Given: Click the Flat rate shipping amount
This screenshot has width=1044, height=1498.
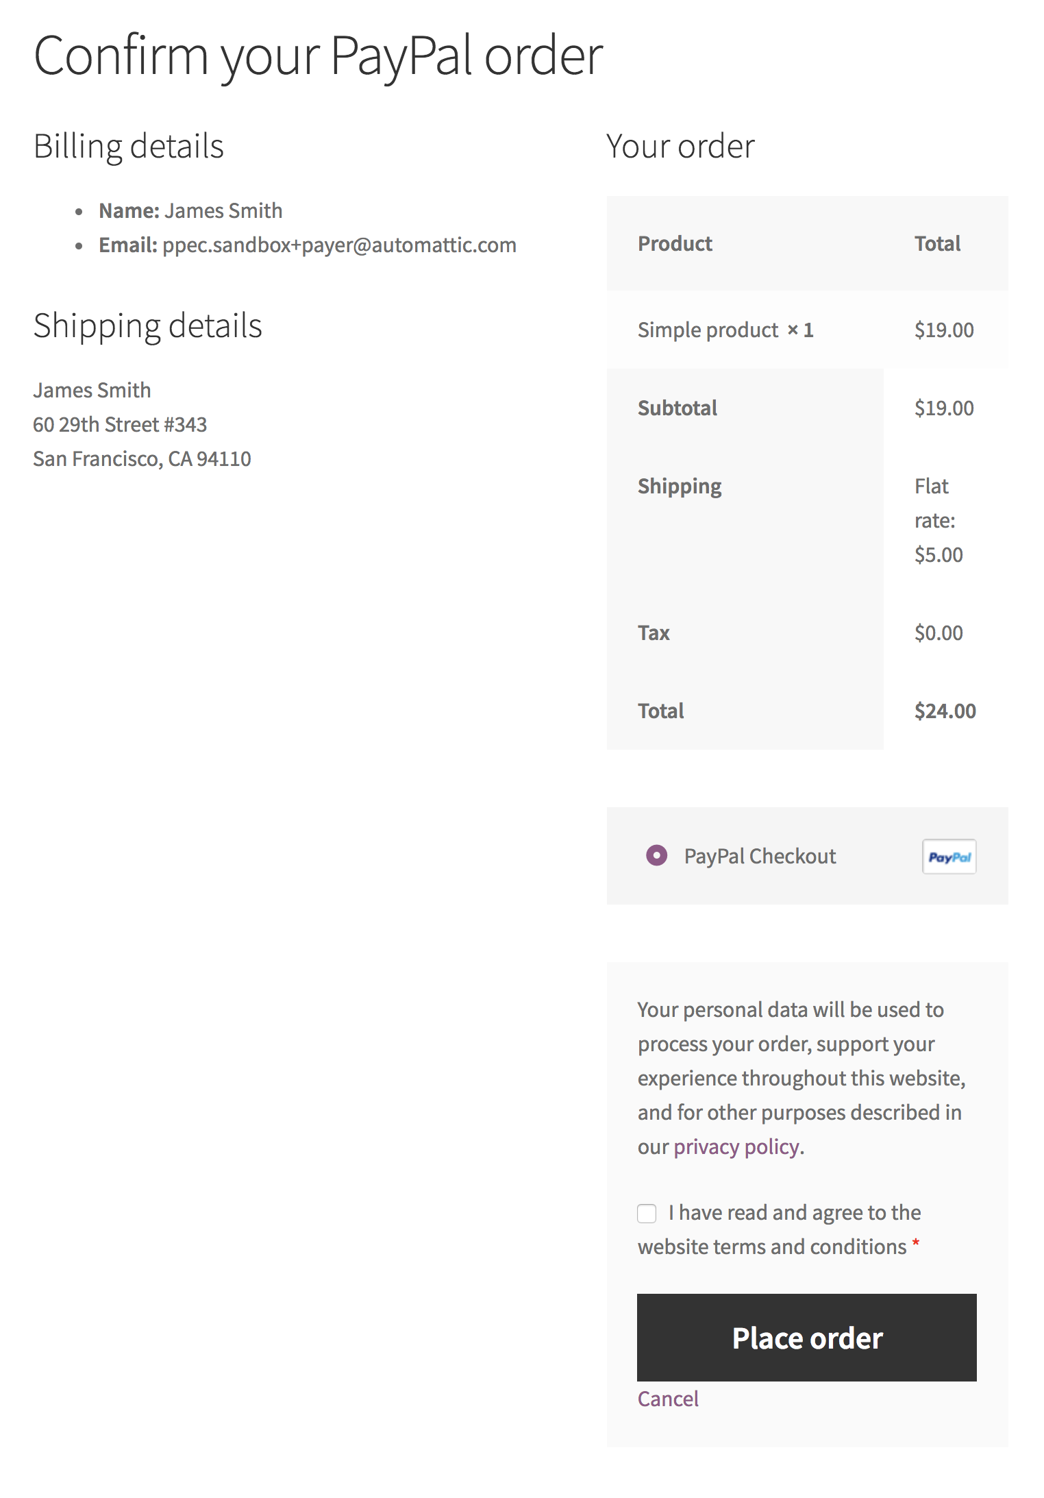Looking at the screenshot, I should click(x=939, y=521).
